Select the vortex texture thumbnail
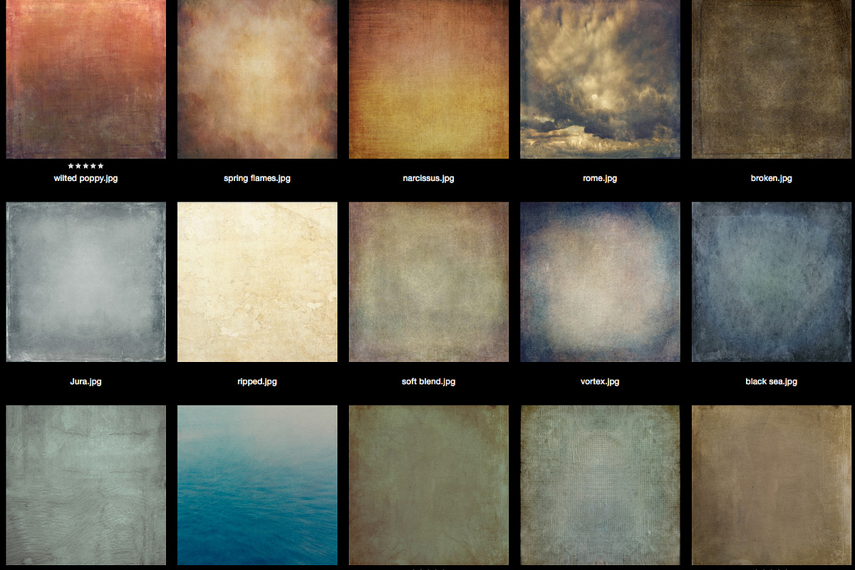 (600, 281)
